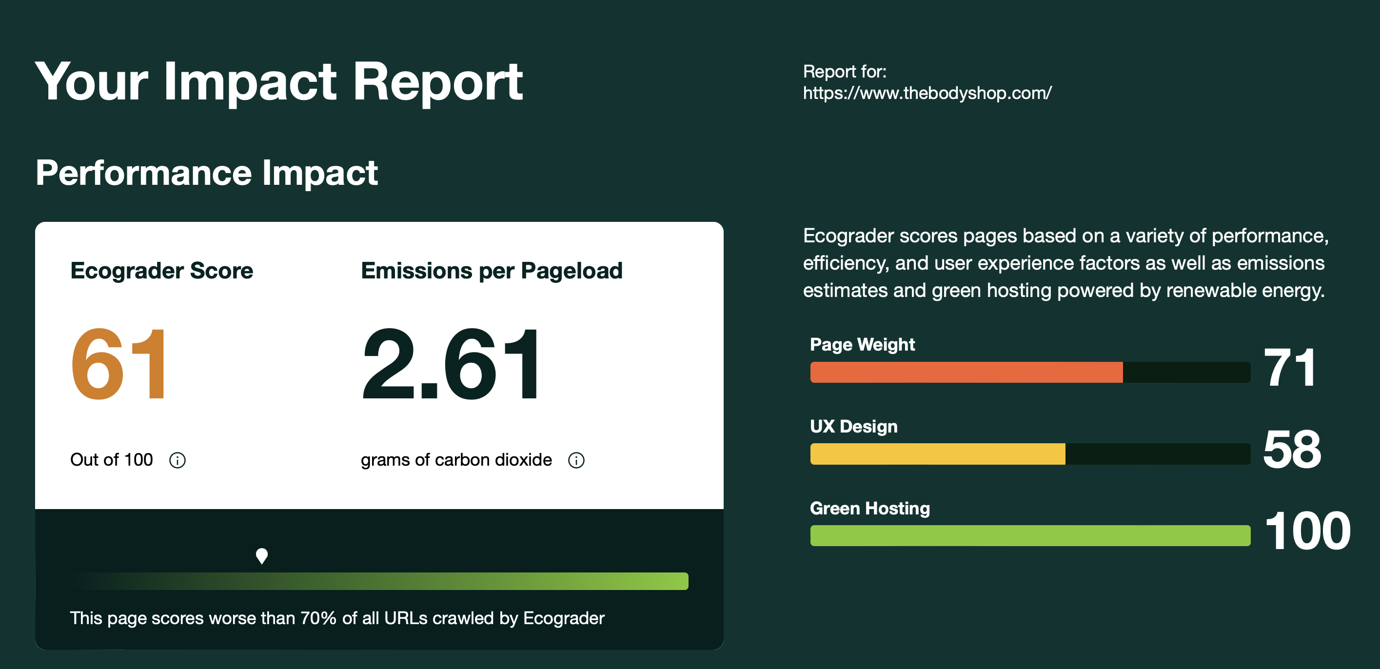The width and height of the screenshot is (1380, 669).
Task: Select the UX Design label
Action: [853, 426]
